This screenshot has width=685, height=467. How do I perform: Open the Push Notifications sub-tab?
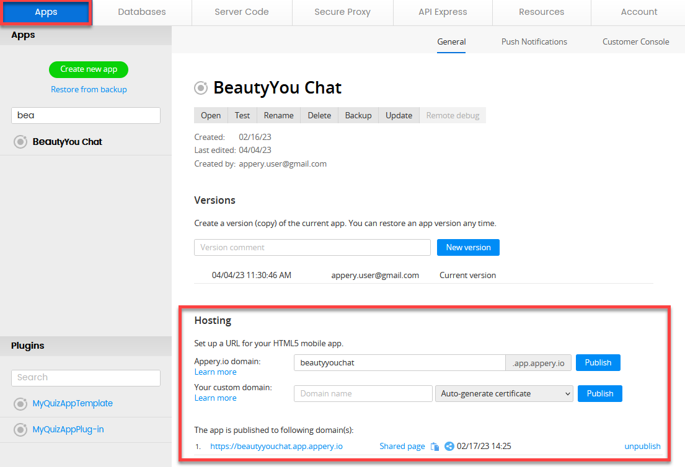pyautogui.click(x=534, y=42)
